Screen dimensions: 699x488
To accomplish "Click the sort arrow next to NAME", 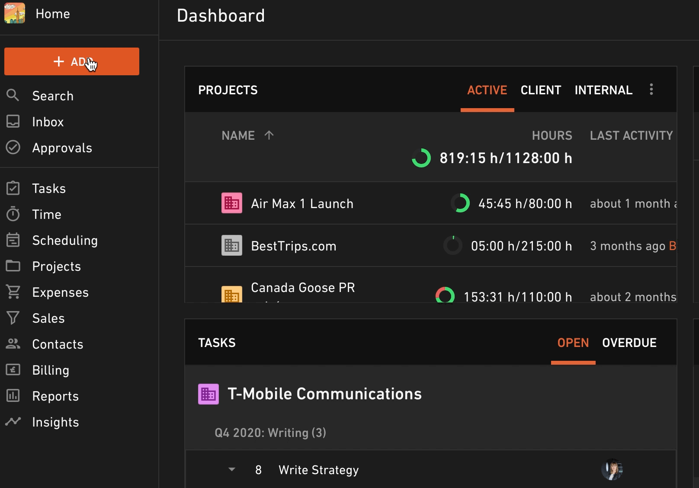I will [x=269, y=135].
